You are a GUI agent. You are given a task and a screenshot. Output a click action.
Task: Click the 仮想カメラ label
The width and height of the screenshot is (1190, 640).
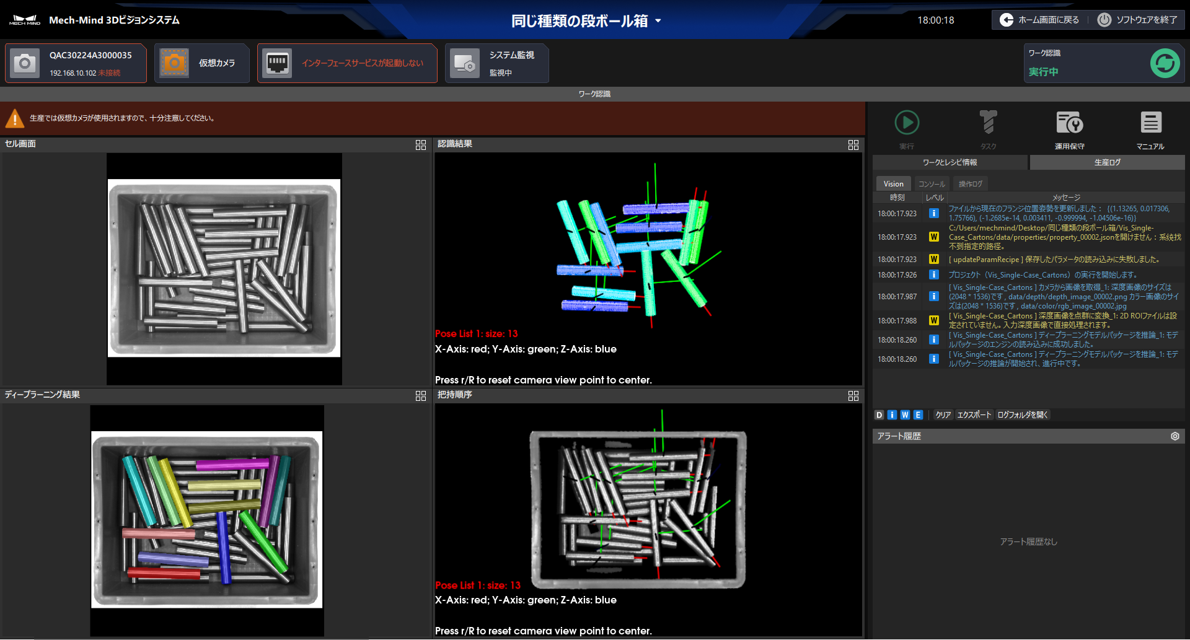click(217, 63)
